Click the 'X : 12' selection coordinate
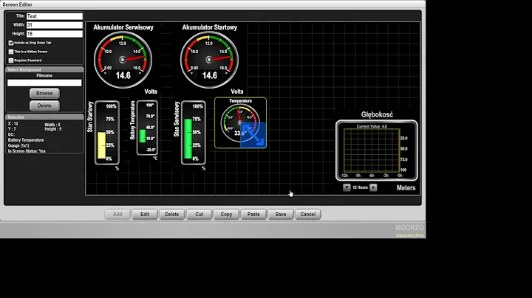This screenshot has width=532, height=298. click(x=13, y=124)
